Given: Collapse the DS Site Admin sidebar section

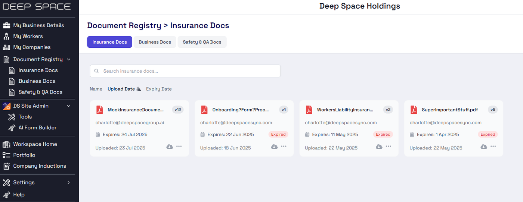Looking at the screenshot, I should 68,106.
